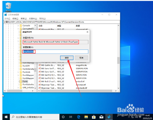Click the mmrtext.ttf data cell
153x120 pixels.
81,85
